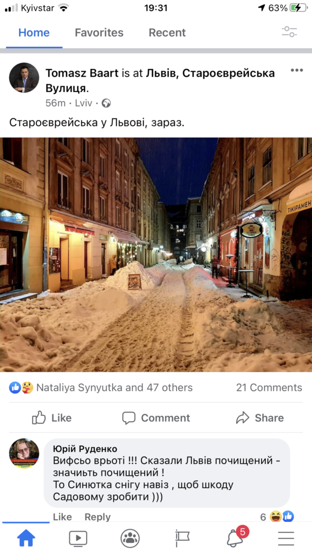
Task: Open the snowy Lviv street photo
Action: point(156,255)
